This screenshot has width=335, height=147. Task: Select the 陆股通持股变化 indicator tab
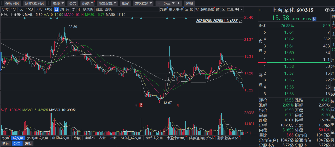pyautogui.click(x=202, y=138)
